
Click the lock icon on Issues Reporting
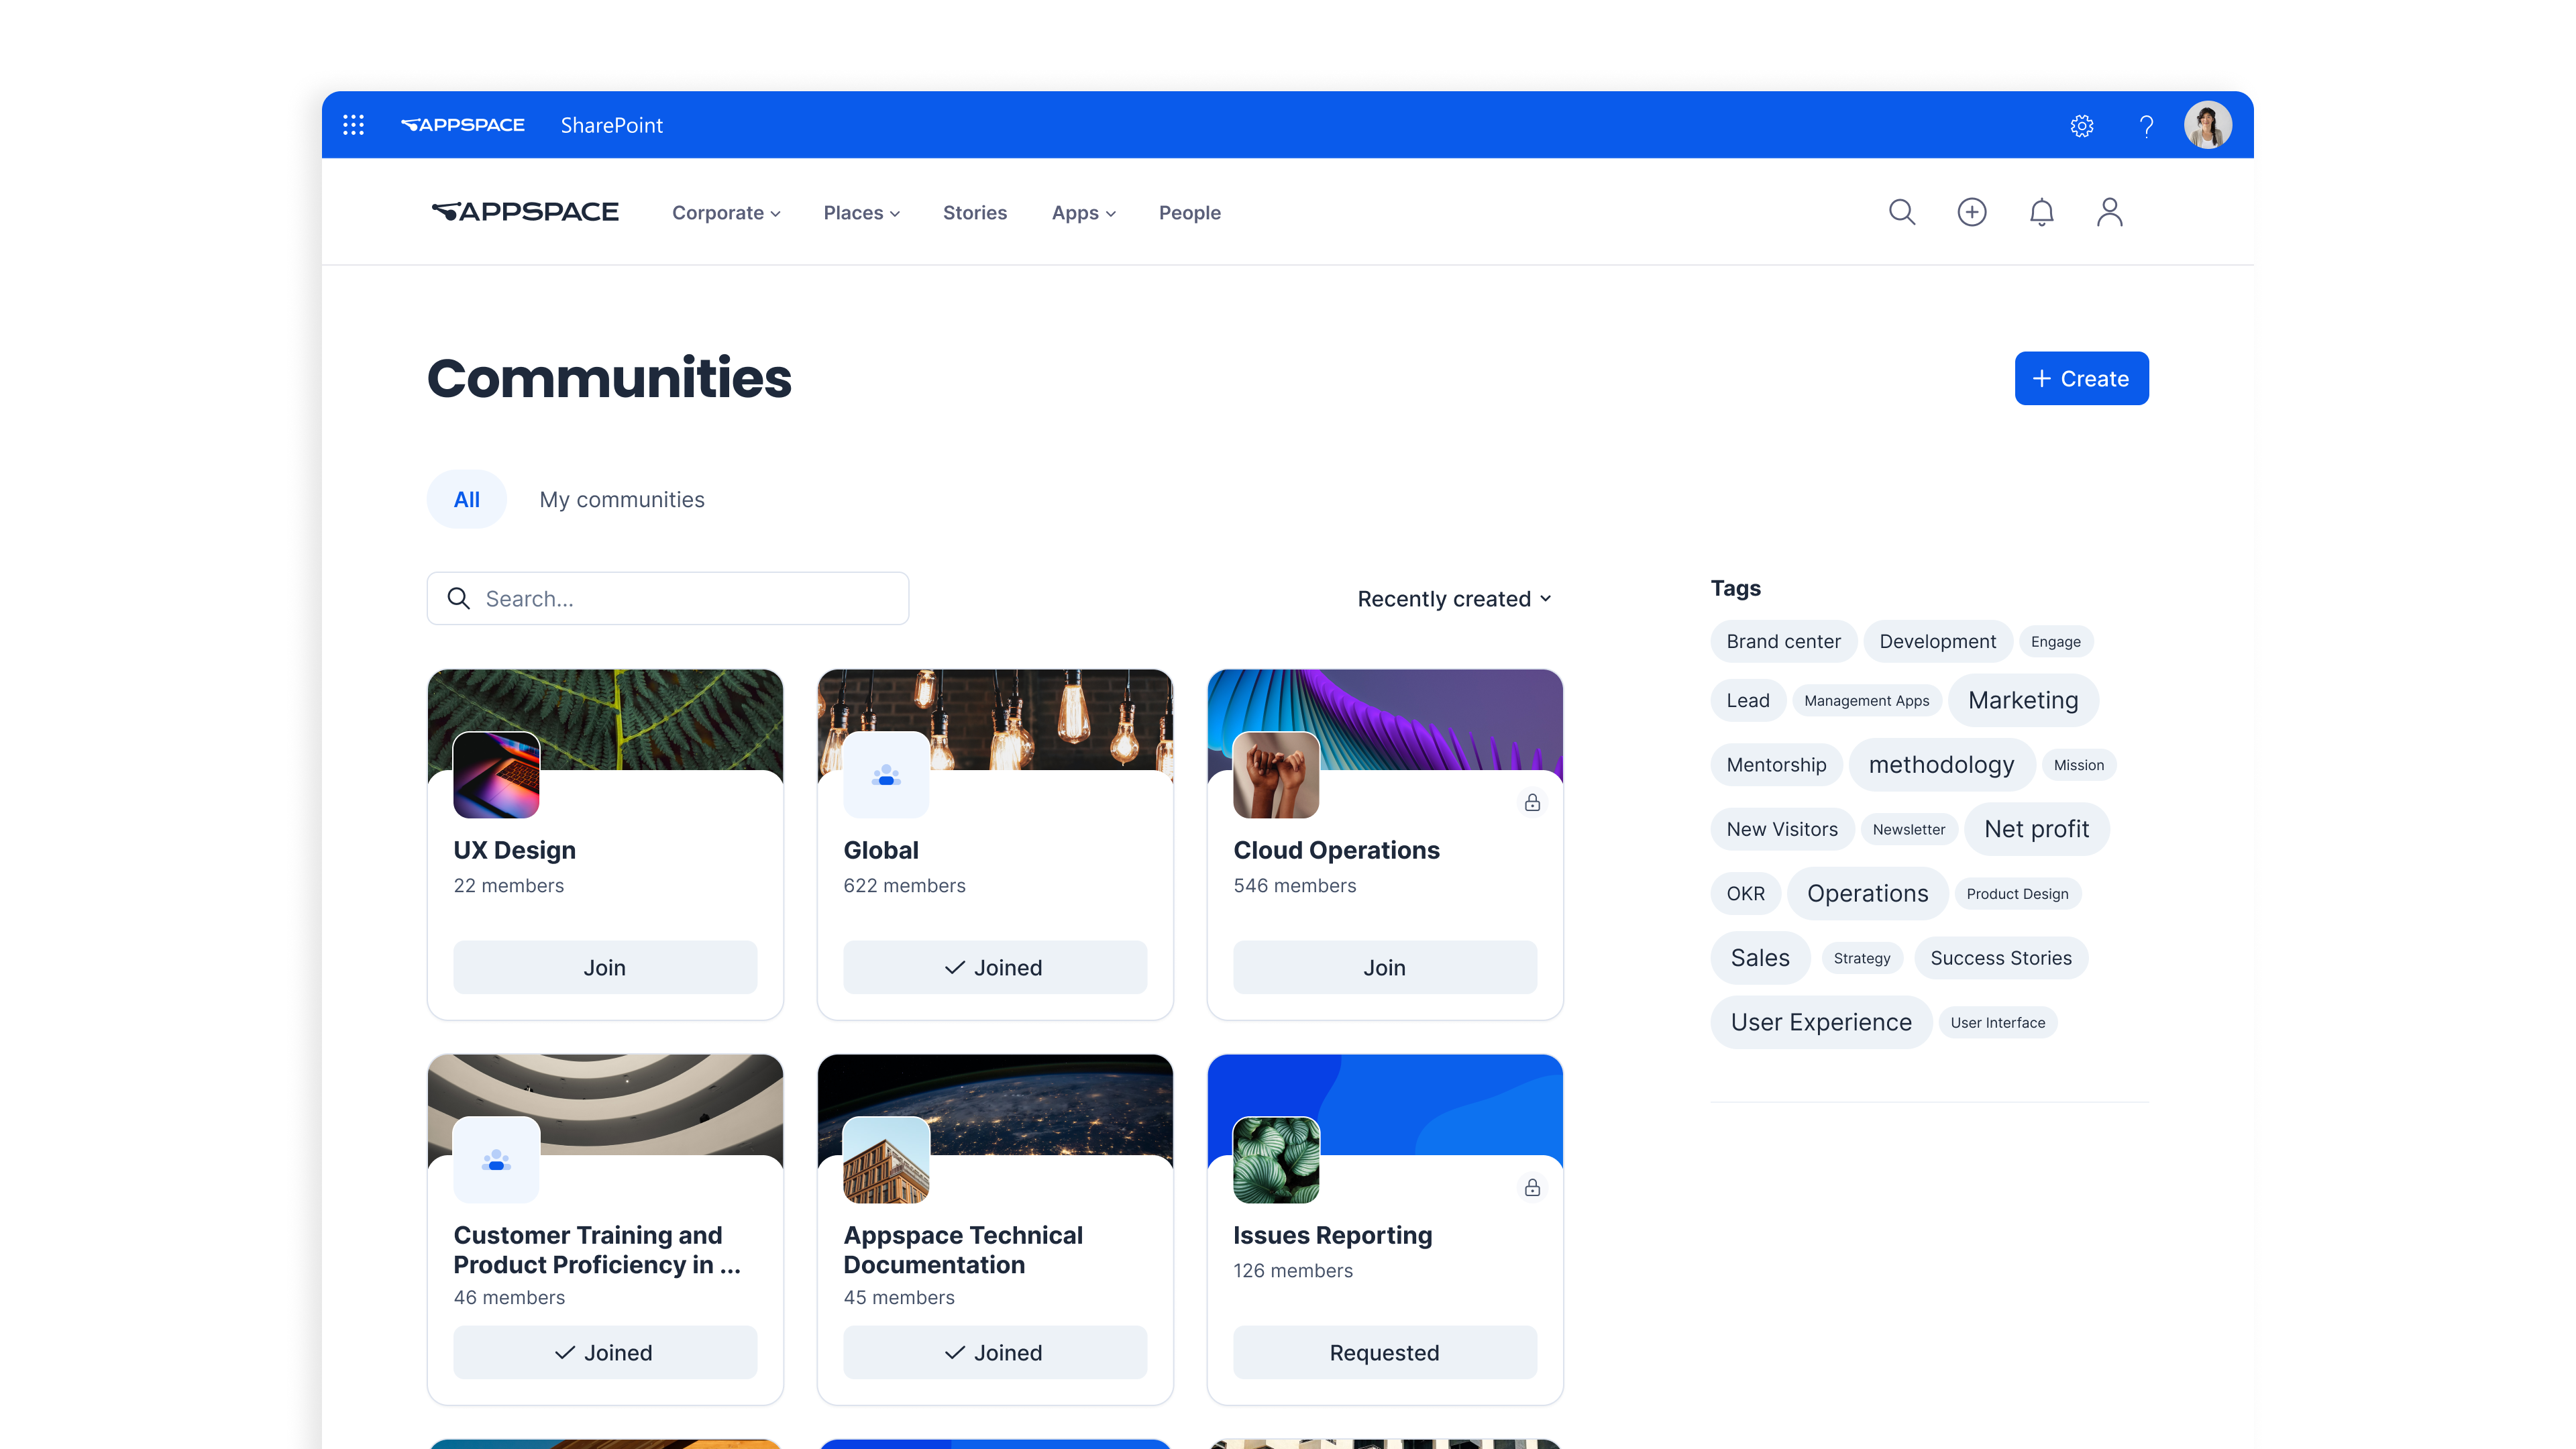click(1532, 1187)
